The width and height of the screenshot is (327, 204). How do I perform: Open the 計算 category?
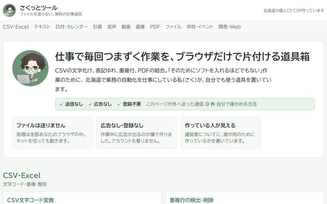click(x=97, y=27)
